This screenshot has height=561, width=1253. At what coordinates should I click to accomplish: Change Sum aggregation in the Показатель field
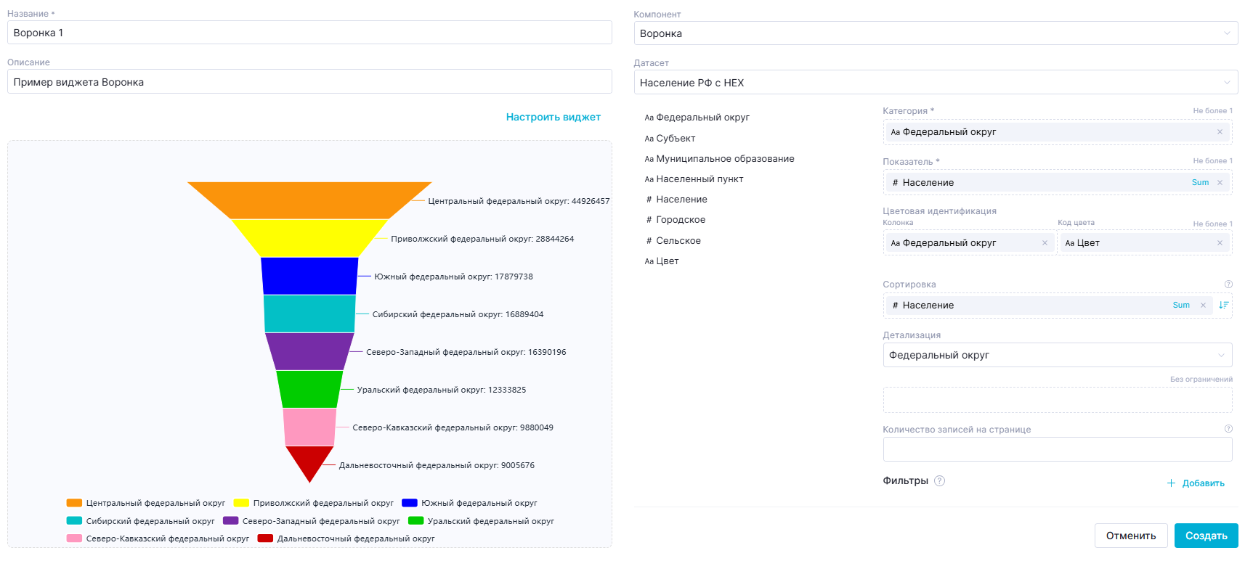coord(1200,183)
